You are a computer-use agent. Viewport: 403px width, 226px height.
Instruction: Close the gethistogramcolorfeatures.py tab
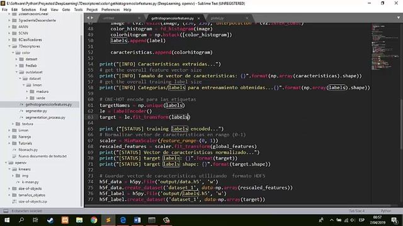pyautogui.click(x=198, y=18)
